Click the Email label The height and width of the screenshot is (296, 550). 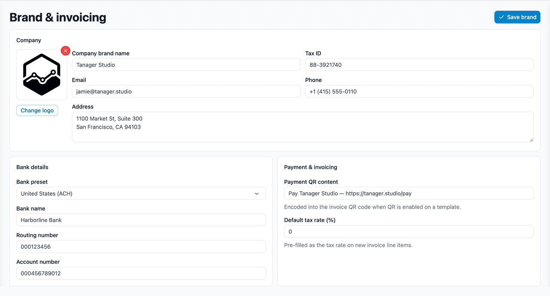[79, 80]
